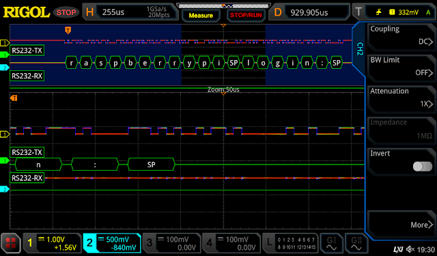Select channel 2 ground marker in overview

pos(5,68)
